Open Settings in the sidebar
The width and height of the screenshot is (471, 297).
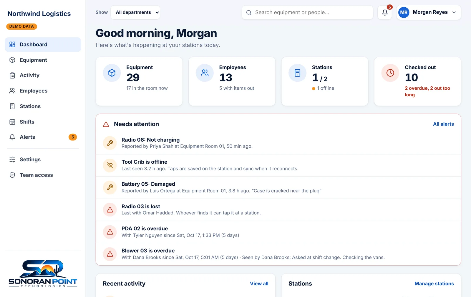pos(43,160)
